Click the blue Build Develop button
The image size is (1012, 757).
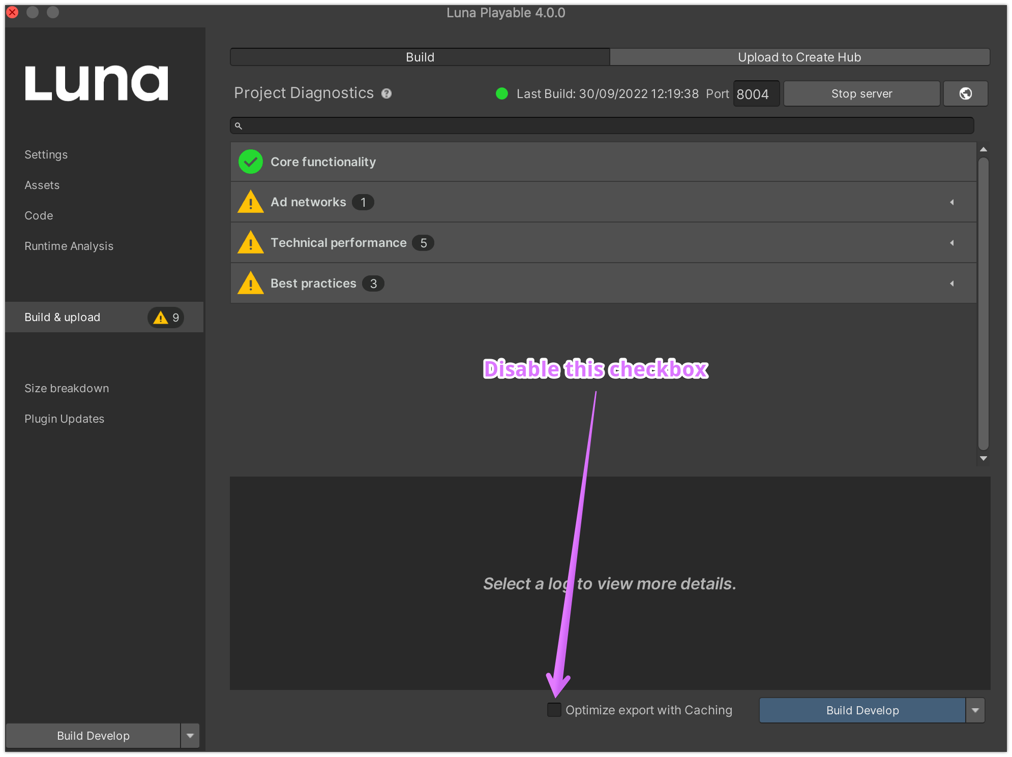pyautogui.click(x=862, y=710)
